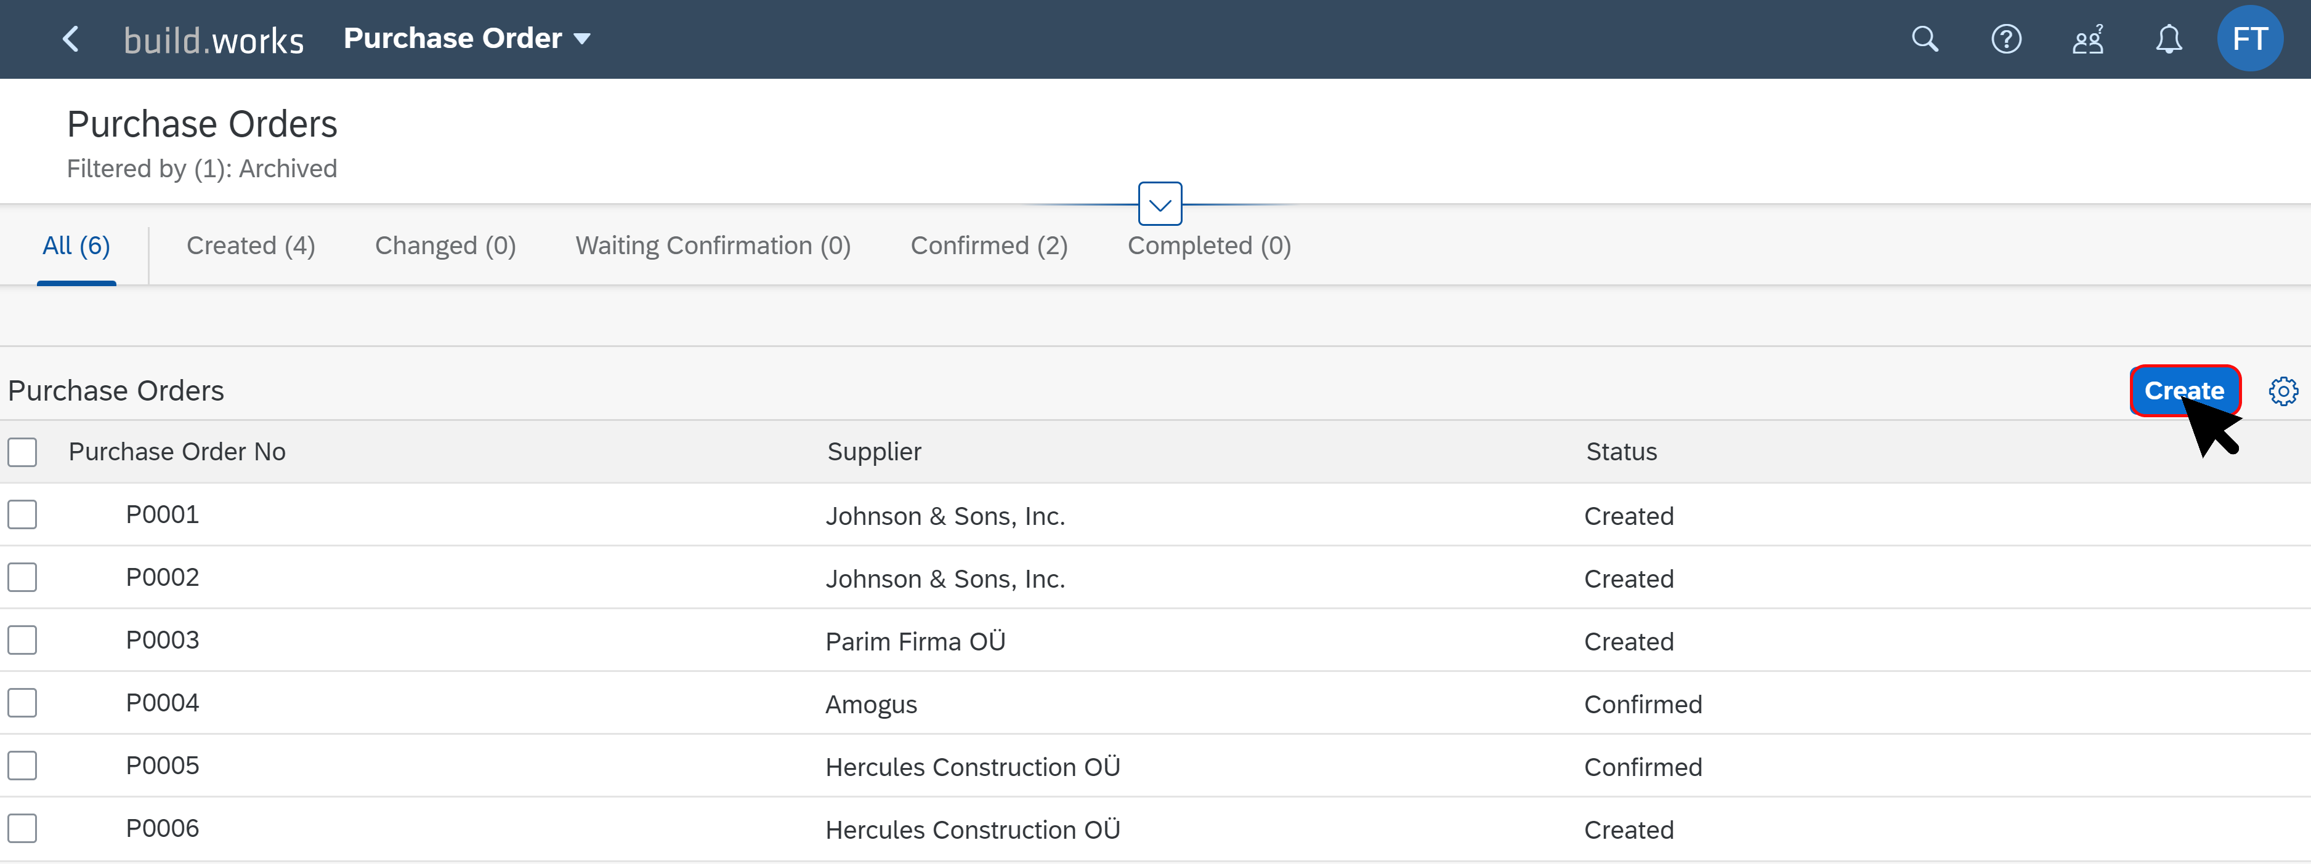Open purchase order P0005
Screen dimensions: 2311x864
(163, 766)
